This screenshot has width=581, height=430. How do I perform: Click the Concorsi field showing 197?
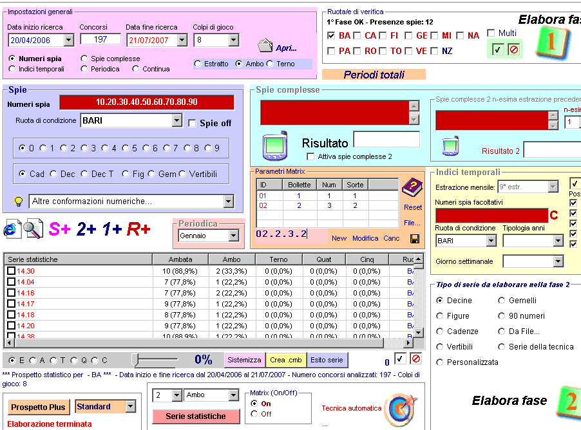[100, 39]
